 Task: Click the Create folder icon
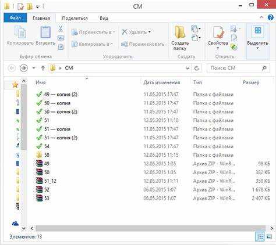tap(180, 32)
